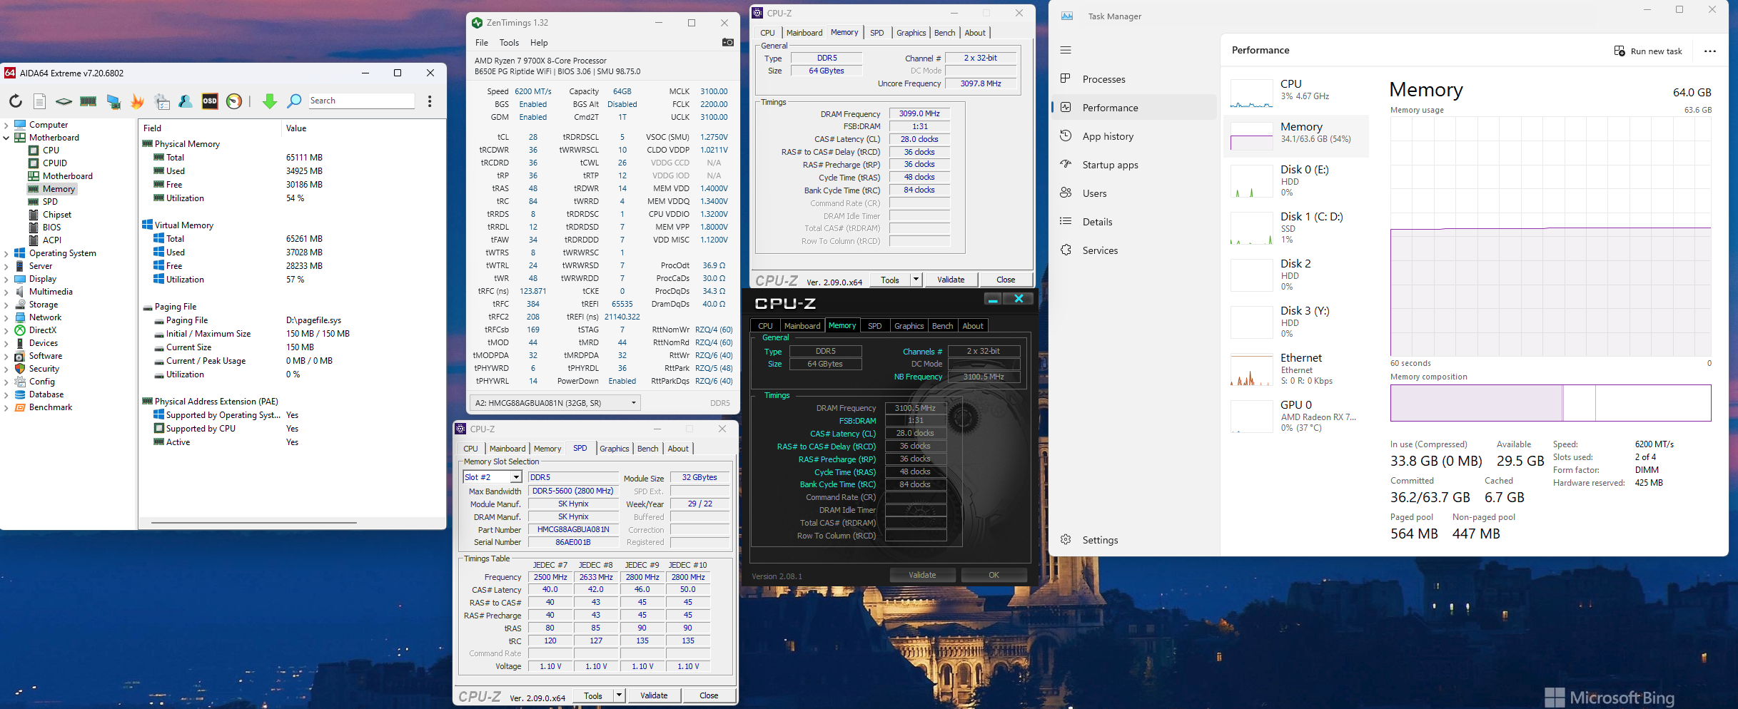Open Tools dropdown arrow in CPU-Z Memory window
Image resolution: width=1738 pixels, height=709 pixels.
point(916,280)
